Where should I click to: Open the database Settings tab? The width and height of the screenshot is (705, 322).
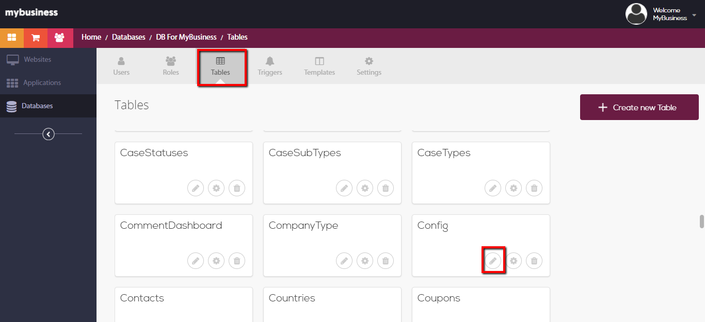coord(369,66)
